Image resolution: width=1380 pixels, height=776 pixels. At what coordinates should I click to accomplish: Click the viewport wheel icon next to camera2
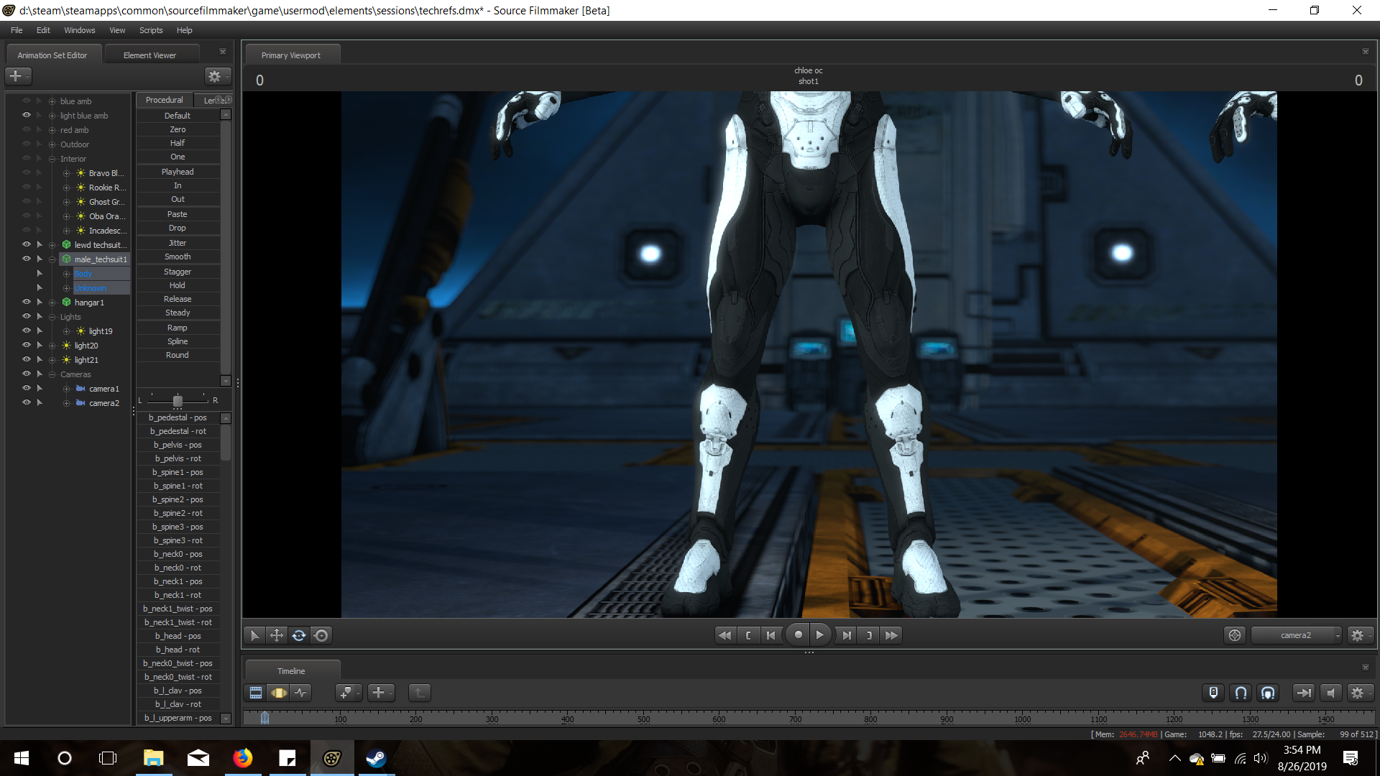click(1235, 635)
